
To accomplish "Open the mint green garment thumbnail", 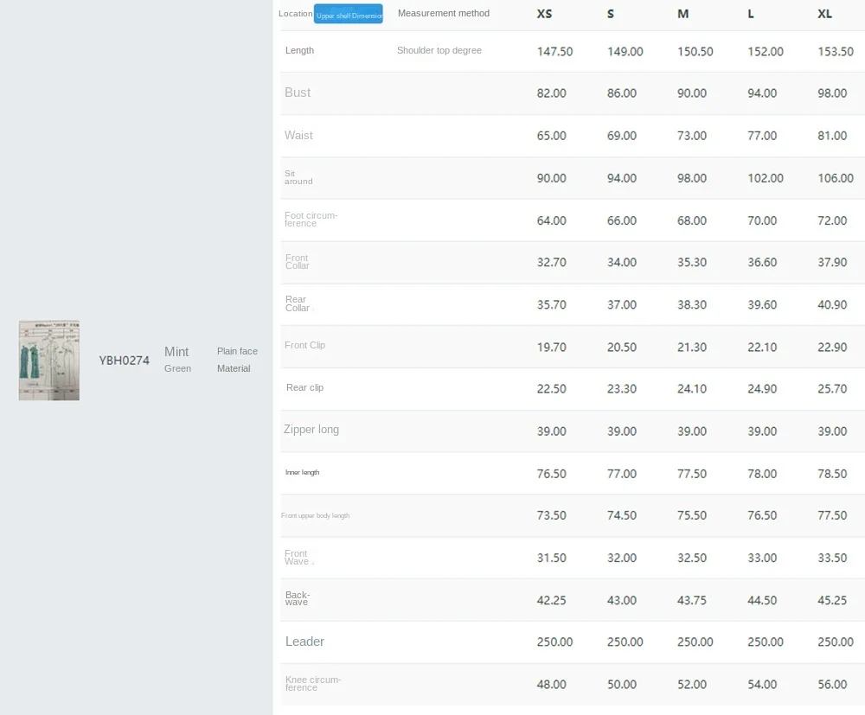I will pos(49,361).
